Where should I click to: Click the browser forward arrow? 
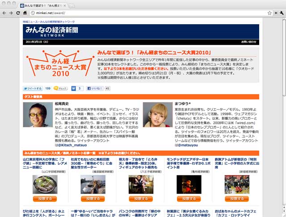(11, 13)
